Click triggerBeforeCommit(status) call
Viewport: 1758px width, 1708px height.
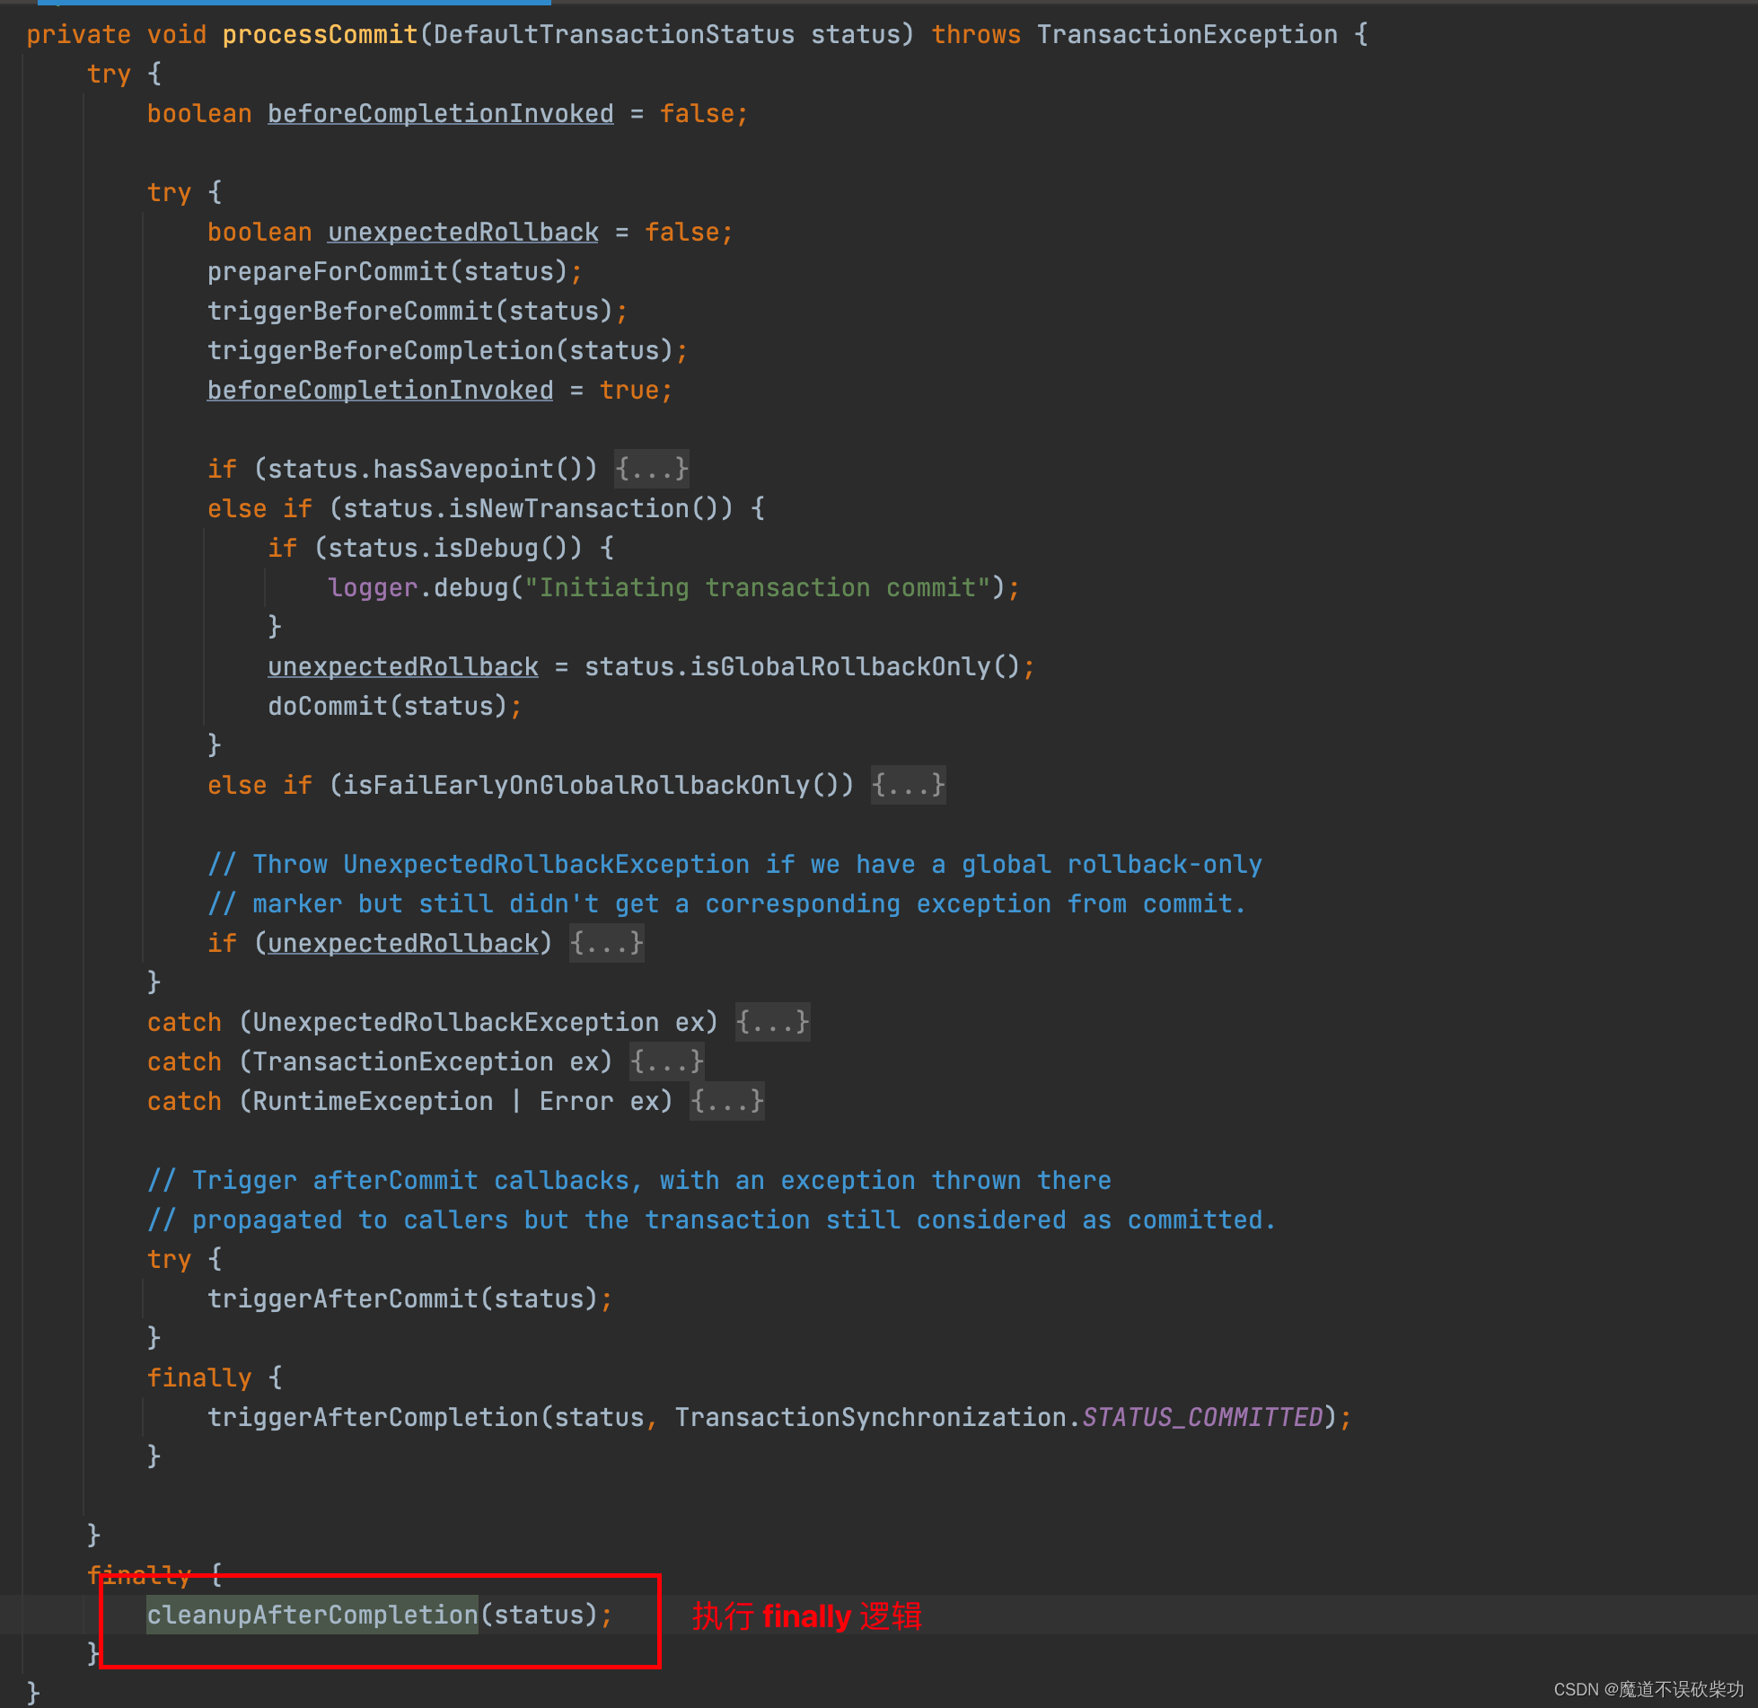click(417, 311)
